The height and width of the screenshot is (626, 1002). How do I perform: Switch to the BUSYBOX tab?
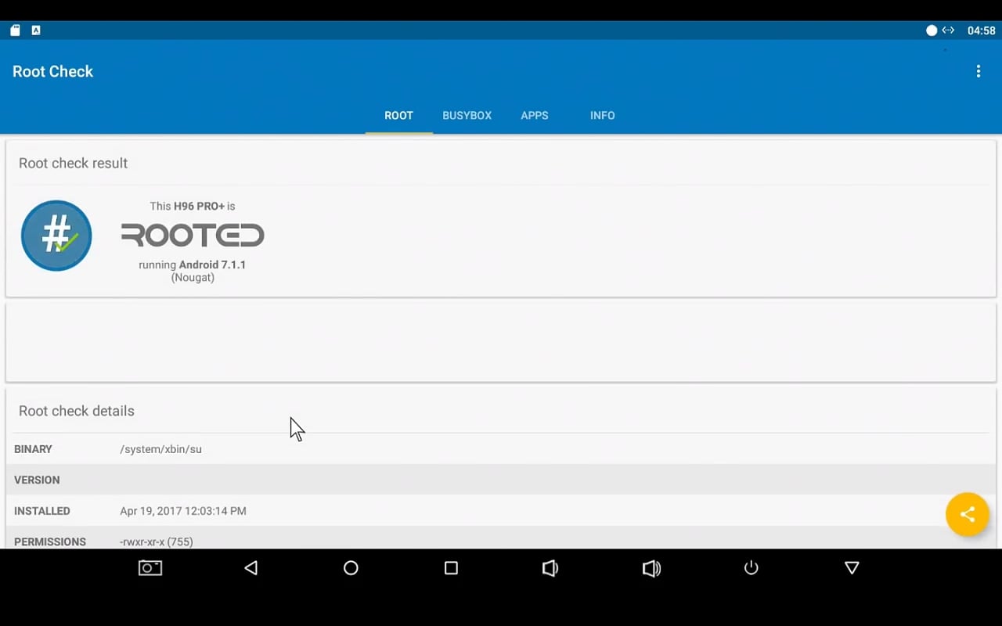pyautogui.click(x=467, y=115)
